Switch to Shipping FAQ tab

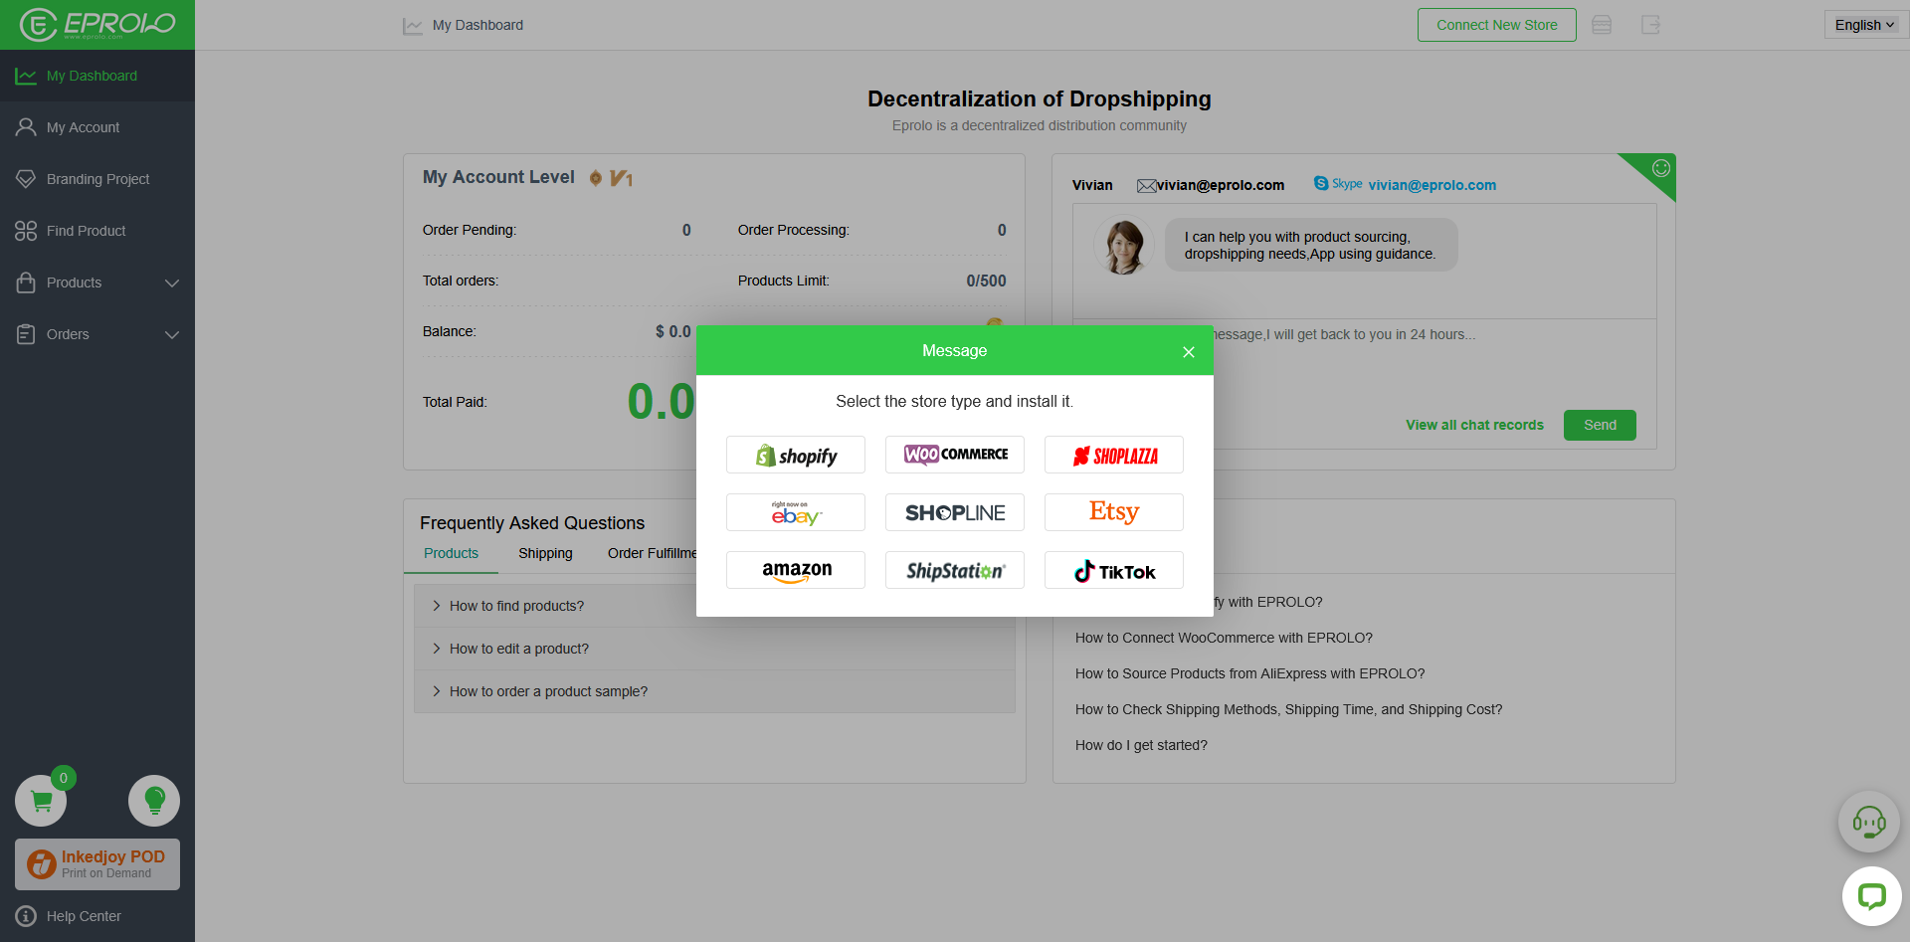point(545,553)
